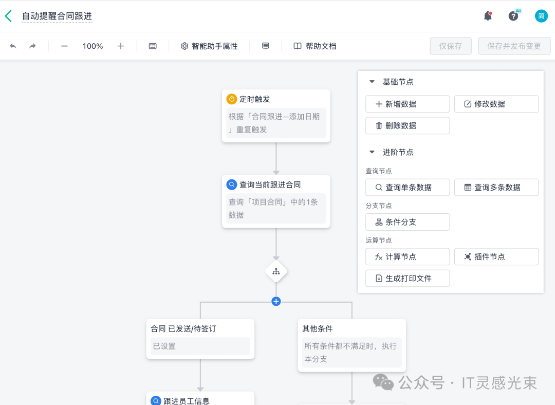Add a 新增数据 node
Viewport: 555px width, 405px height.
click(x=408, y=104)
